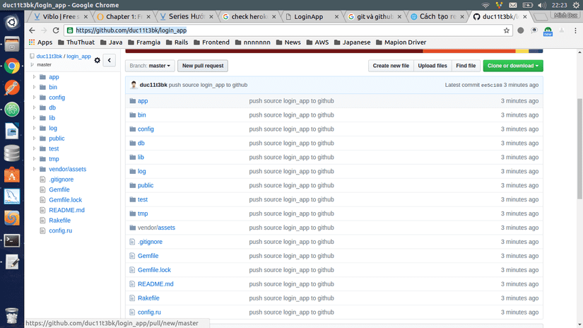Open the Japanese bookmarks folder
This screenshot has height=328, width=583.
[x=352, y=42]
